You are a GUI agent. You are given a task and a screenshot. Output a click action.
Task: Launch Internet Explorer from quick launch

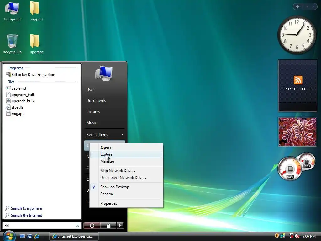pyautogui.click(x=37, y=236)
